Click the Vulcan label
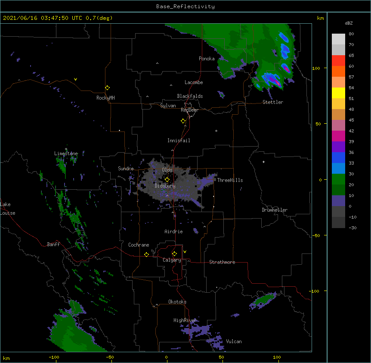The height and width of the screenshot is (363, 371). 234,341
